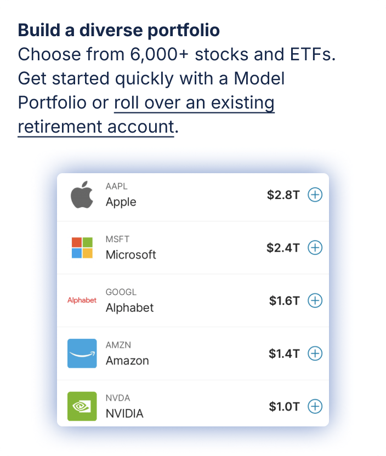Viewport: 386px width, 456px height.
Task: Choose the Alphabet stock name
Action: 129,307
